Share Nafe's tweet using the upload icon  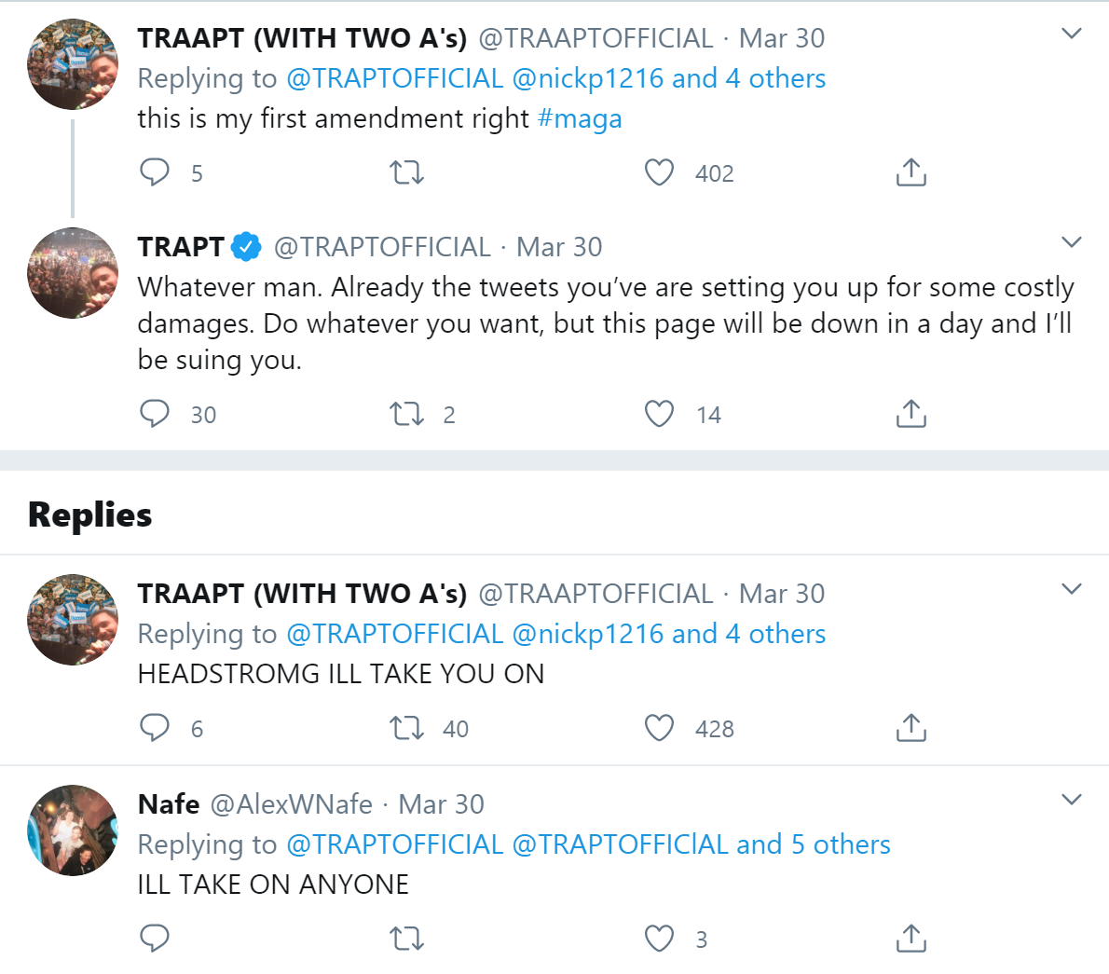click(911, 938)
